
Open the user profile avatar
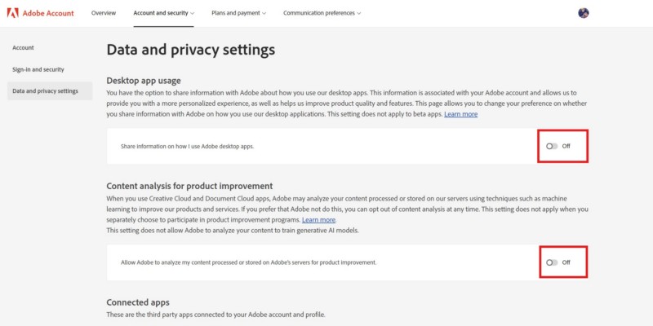click(x=583, y=13)
